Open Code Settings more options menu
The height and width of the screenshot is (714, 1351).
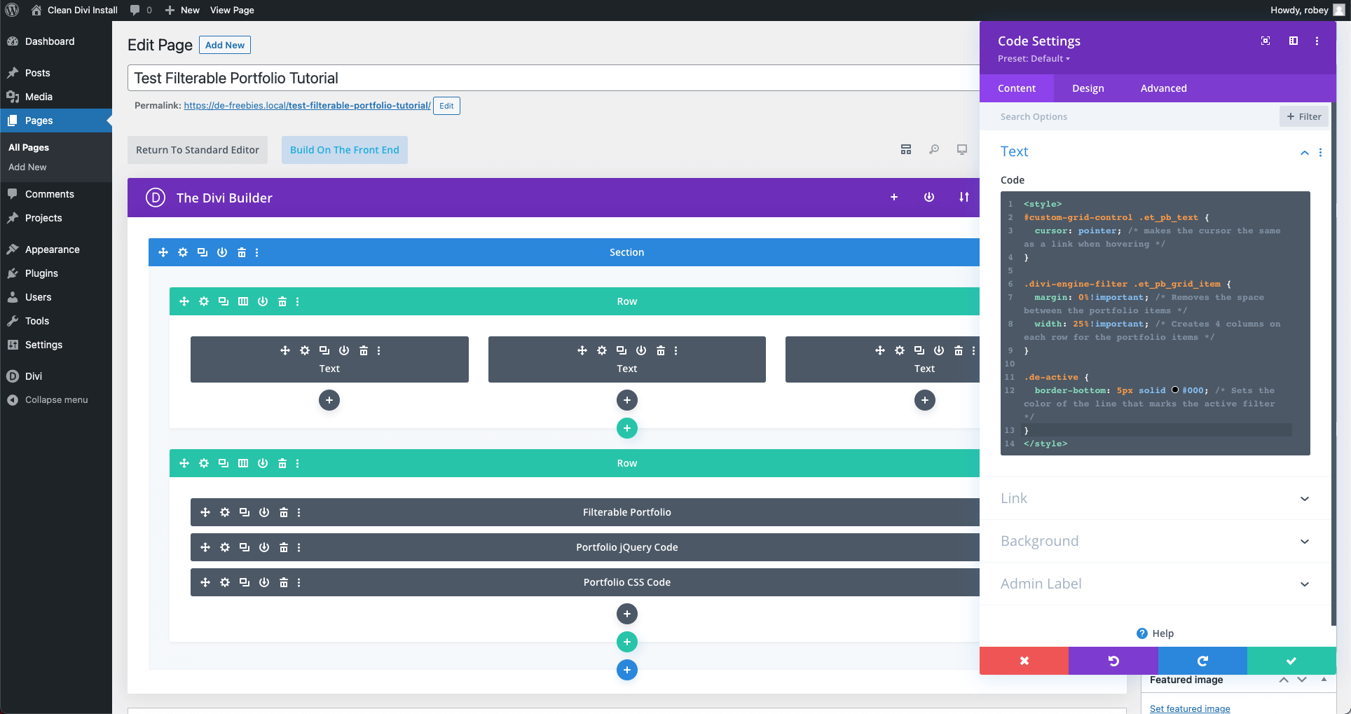(x=1317, y=41)
